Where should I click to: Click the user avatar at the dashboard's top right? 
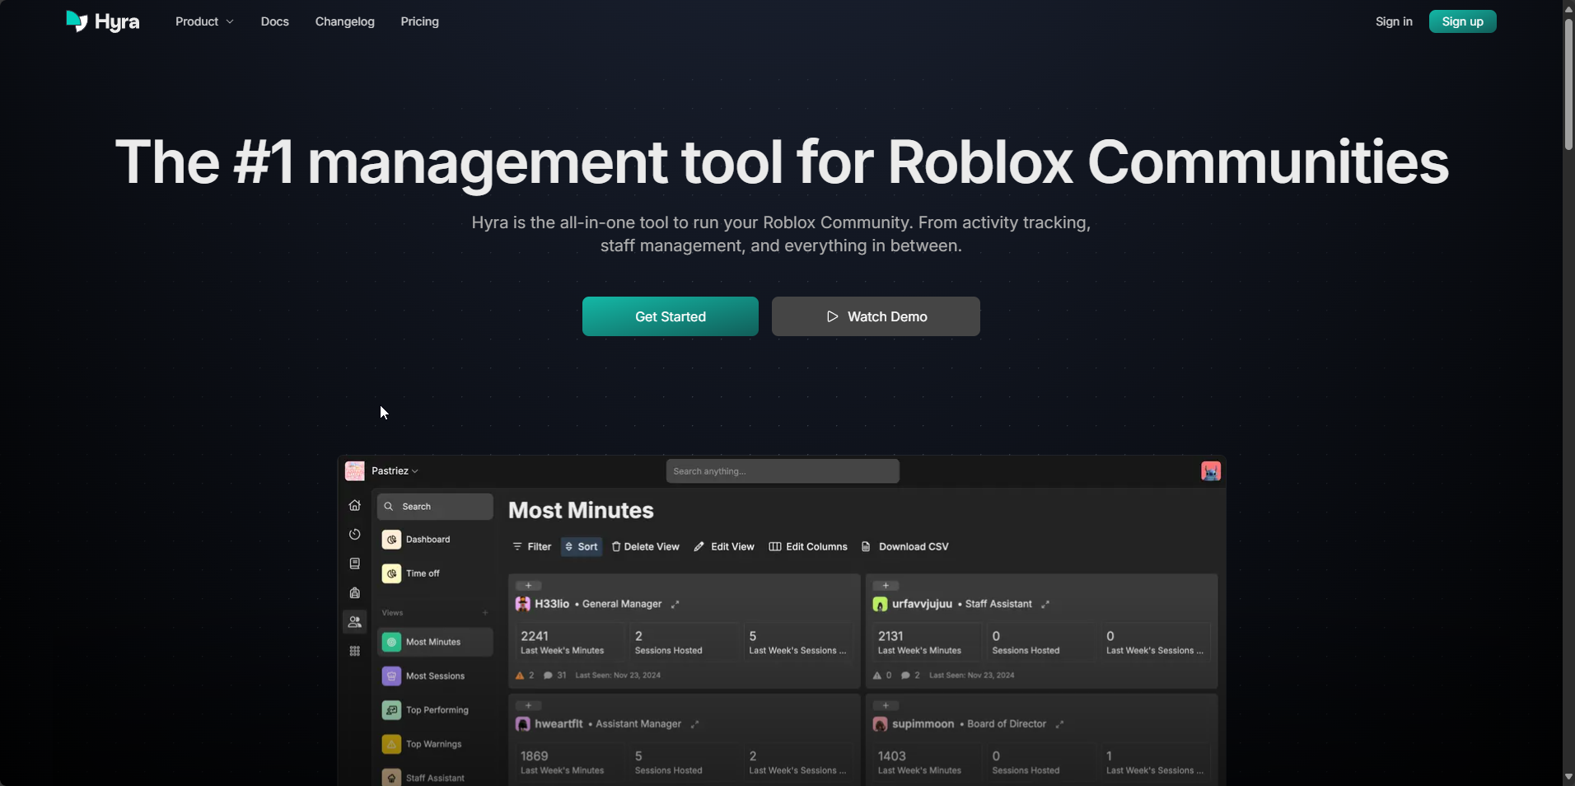(1211, 471)
